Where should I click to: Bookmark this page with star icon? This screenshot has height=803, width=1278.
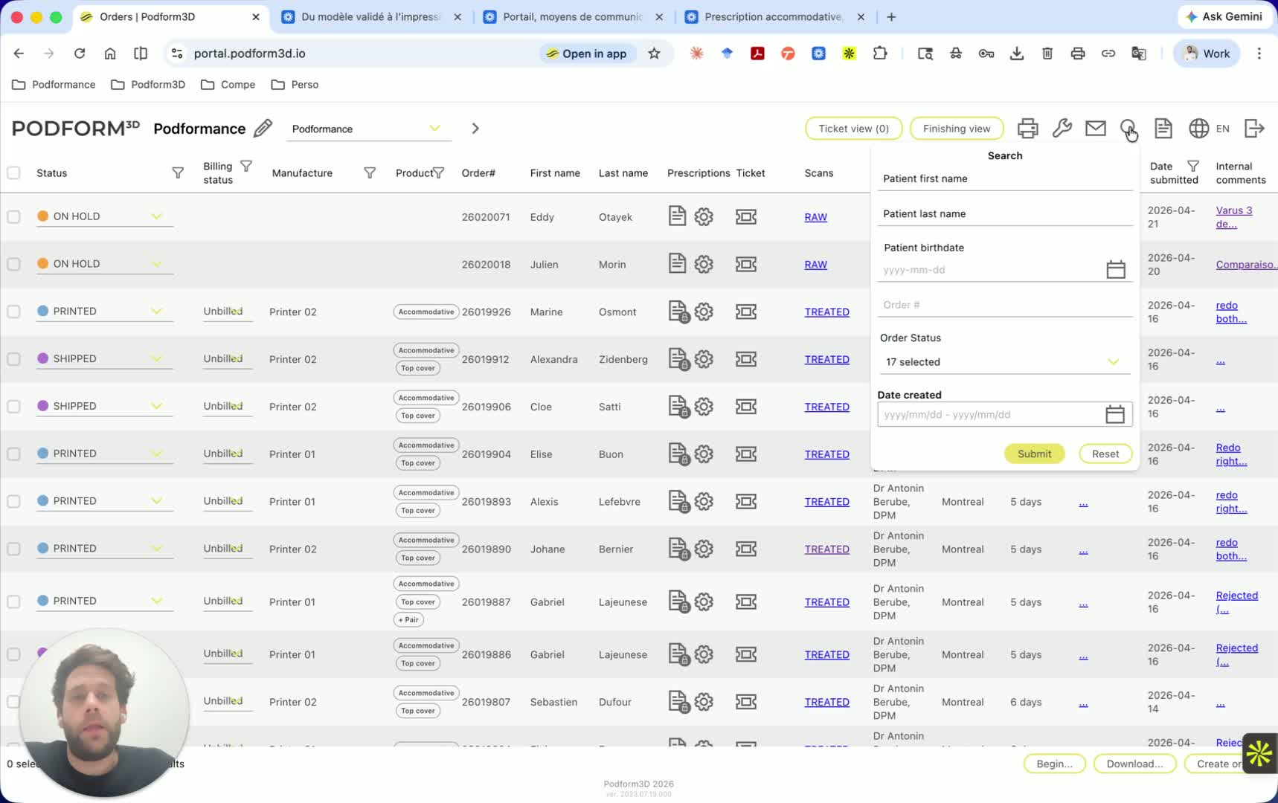pos(654,54)
